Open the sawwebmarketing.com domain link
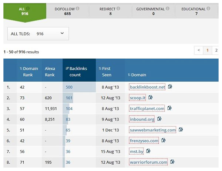Screen dimensions: 222x171 152,130
